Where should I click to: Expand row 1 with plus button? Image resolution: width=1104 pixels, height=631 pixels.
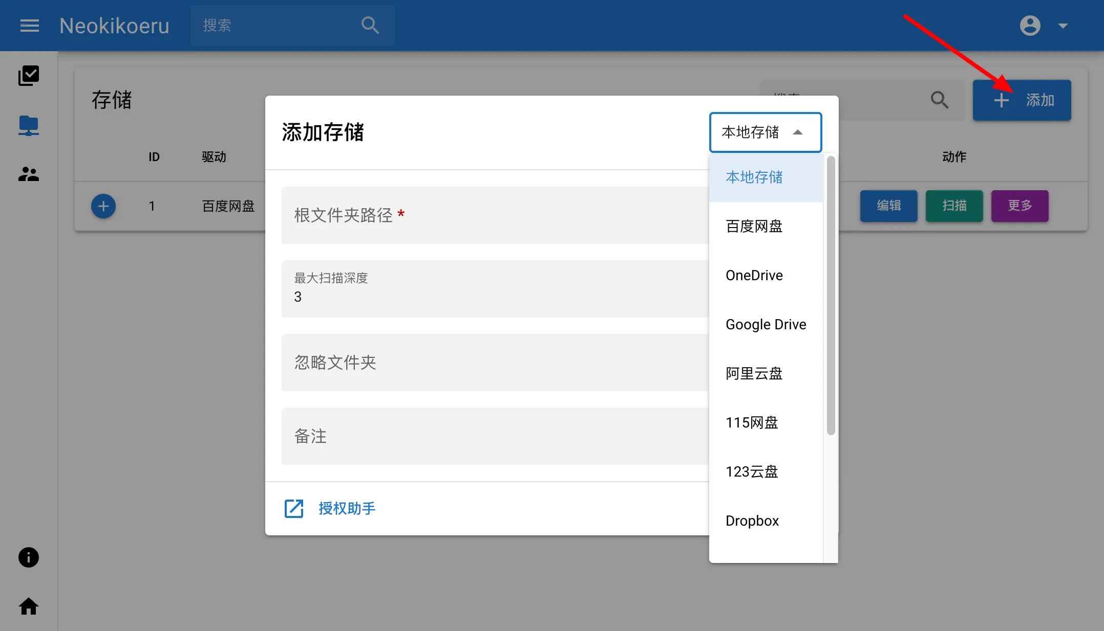pyautogui.click(x=103, y=206)
